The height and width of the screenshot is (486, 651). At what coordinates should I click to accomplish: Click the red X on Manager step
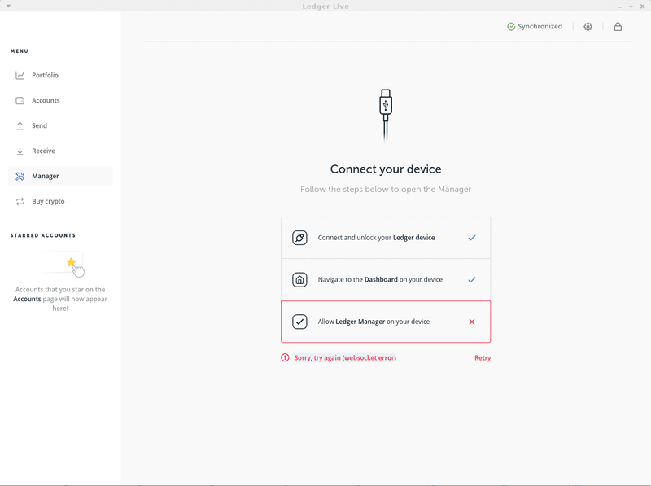[x=472, y=321]
